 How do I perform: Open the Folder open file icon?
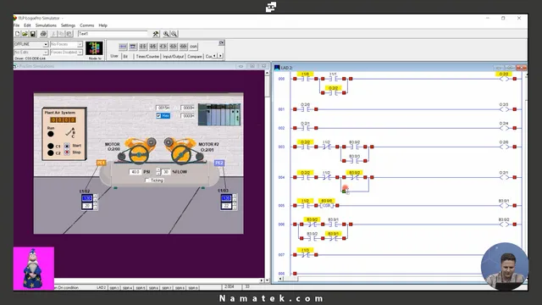25,34
